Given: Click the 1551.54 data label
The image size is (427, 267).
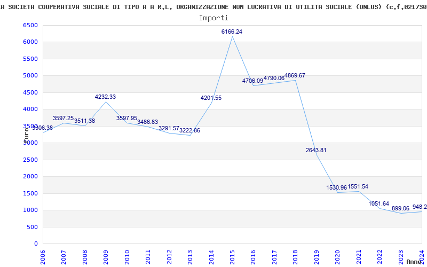Looking at the screenshot, I should click(358, 186).
